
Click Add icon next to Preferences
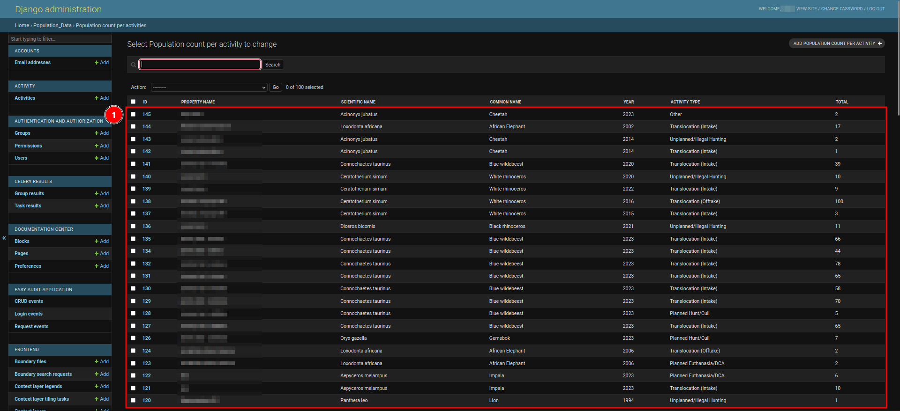(101, 266)
